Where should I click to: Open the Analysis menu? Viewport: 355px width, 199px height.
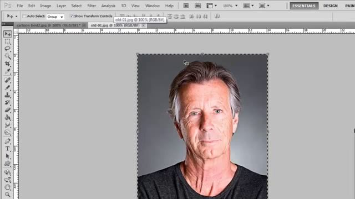tap(108, 6)
